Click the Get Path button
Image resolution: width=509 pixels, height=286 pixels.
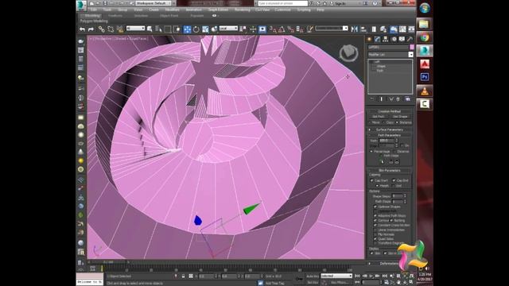379,117
